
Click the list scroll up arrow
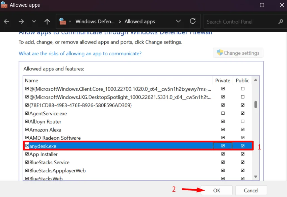[x=256, y=80]
